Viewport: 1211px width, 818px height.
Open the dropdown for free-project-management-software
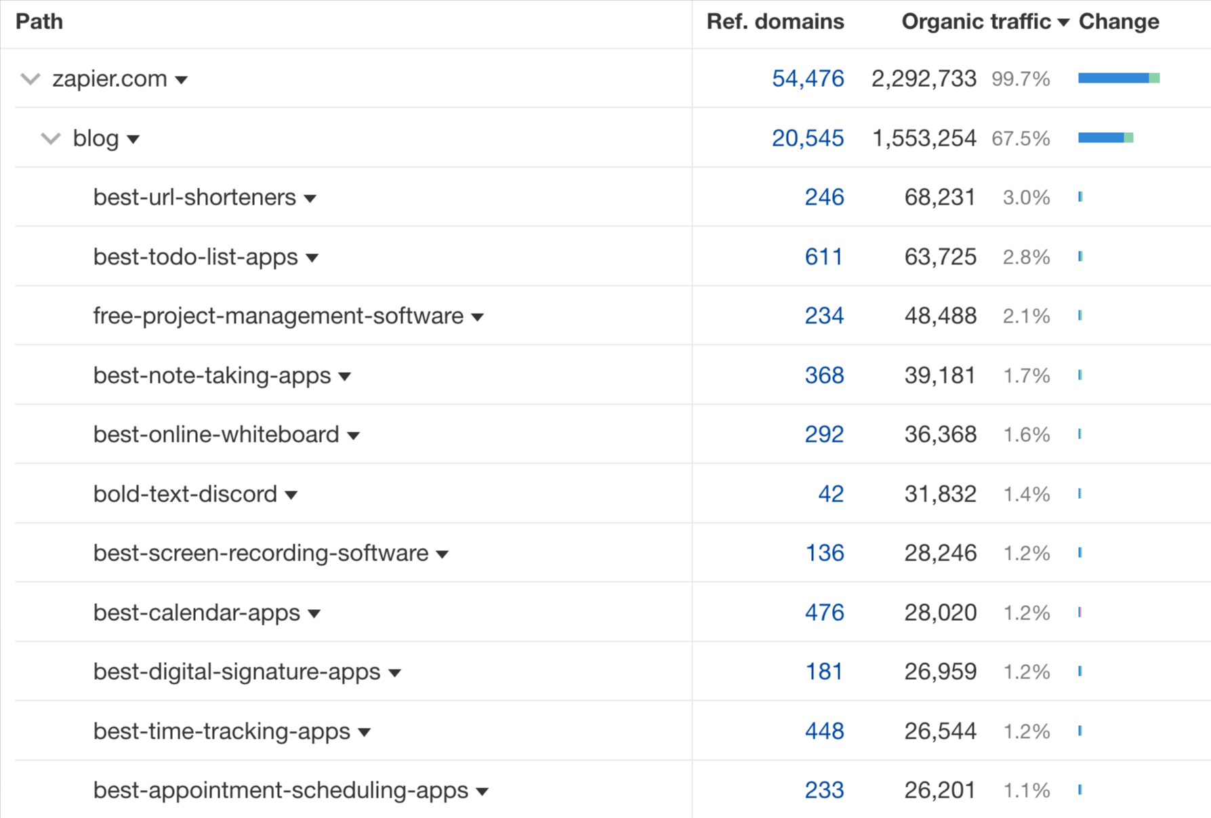pos(478,316)
